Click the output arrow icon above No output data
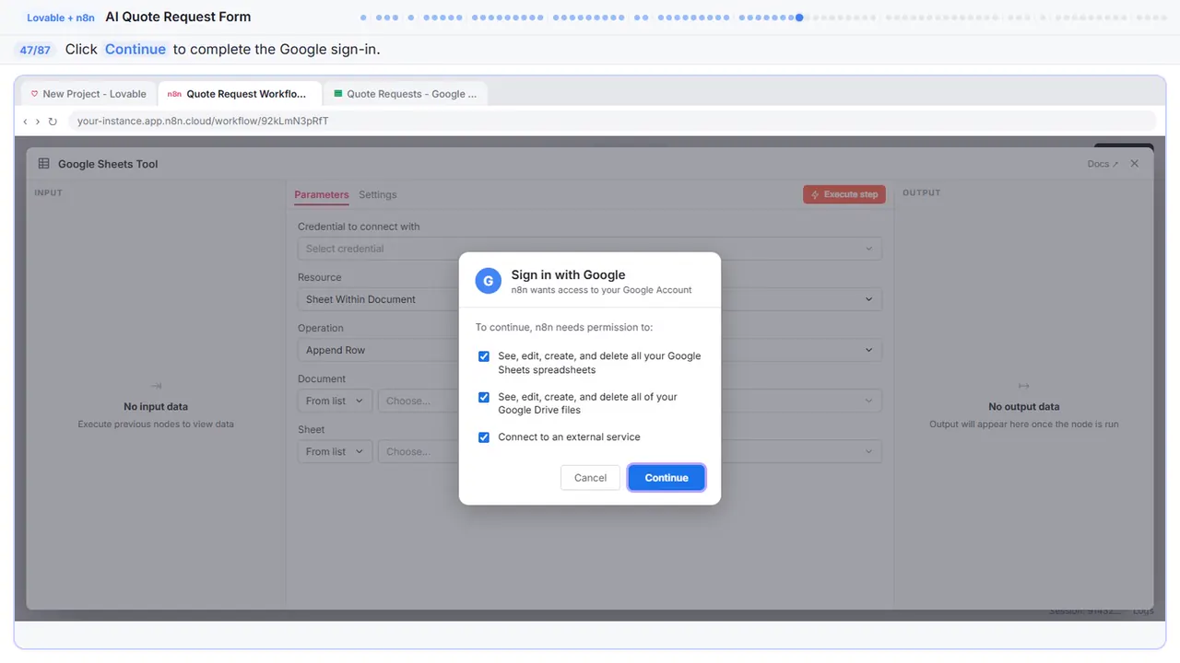 pos(1023,386)
